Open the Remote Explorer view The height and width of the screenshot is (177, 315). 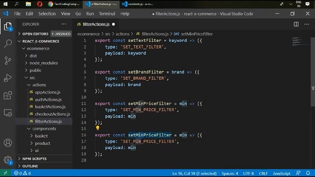8,113
